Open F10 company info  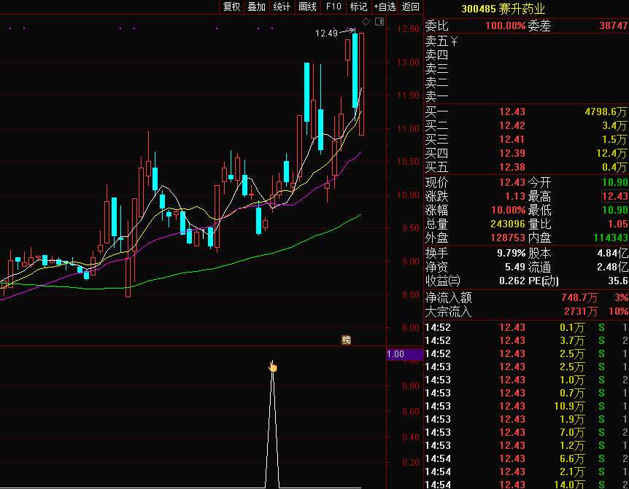tap(333, 7)
